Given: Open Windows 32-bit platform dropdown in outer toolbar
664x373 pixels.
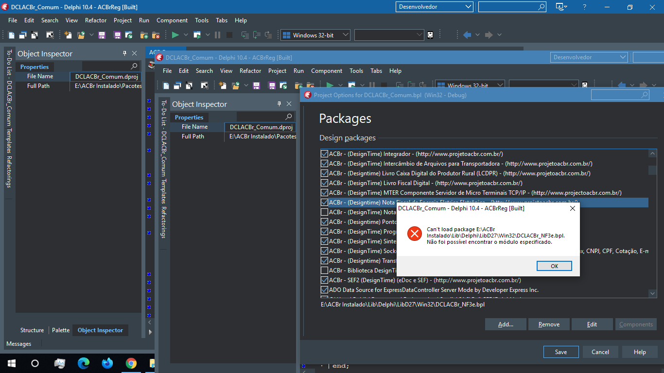Looking at the screenshot, I should [x=315, y=35].
